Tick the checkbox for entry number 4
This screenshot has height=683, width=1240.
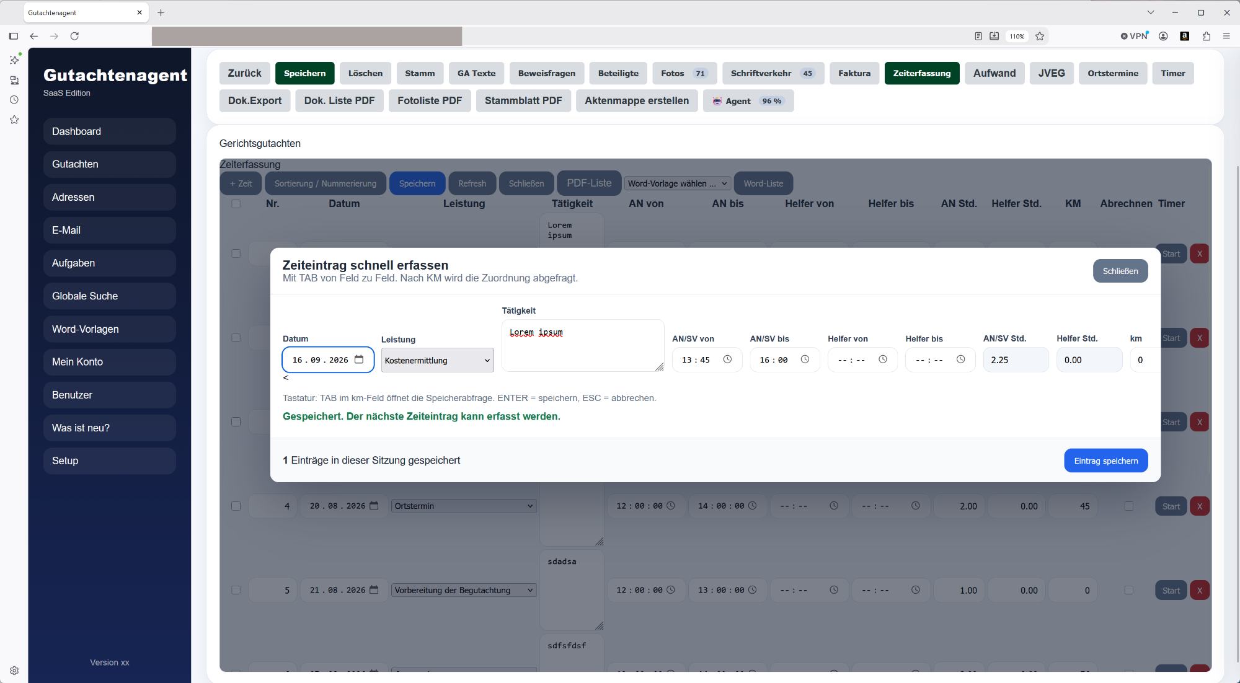236,506
